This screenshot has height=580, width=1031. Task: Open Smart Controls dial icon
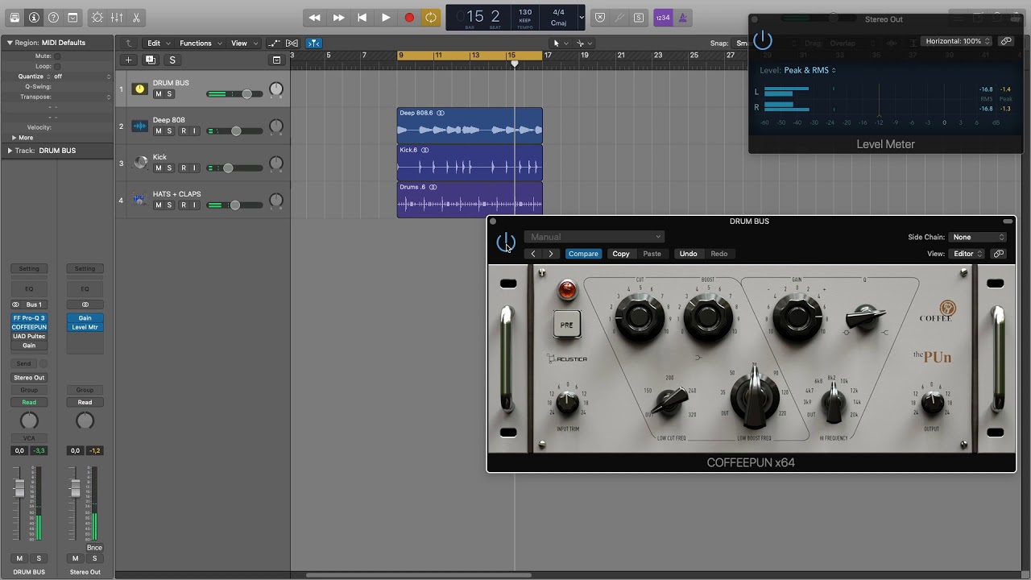(x=97, y=17)
